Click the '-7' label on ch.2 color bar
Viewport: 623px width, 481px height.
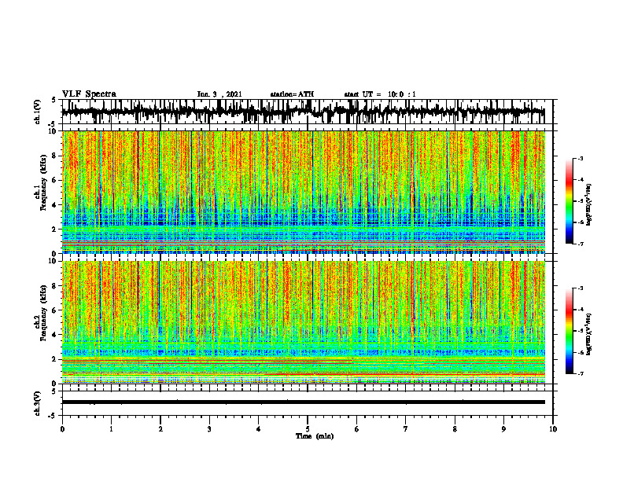pyautogui.click(x=581, y=373)
